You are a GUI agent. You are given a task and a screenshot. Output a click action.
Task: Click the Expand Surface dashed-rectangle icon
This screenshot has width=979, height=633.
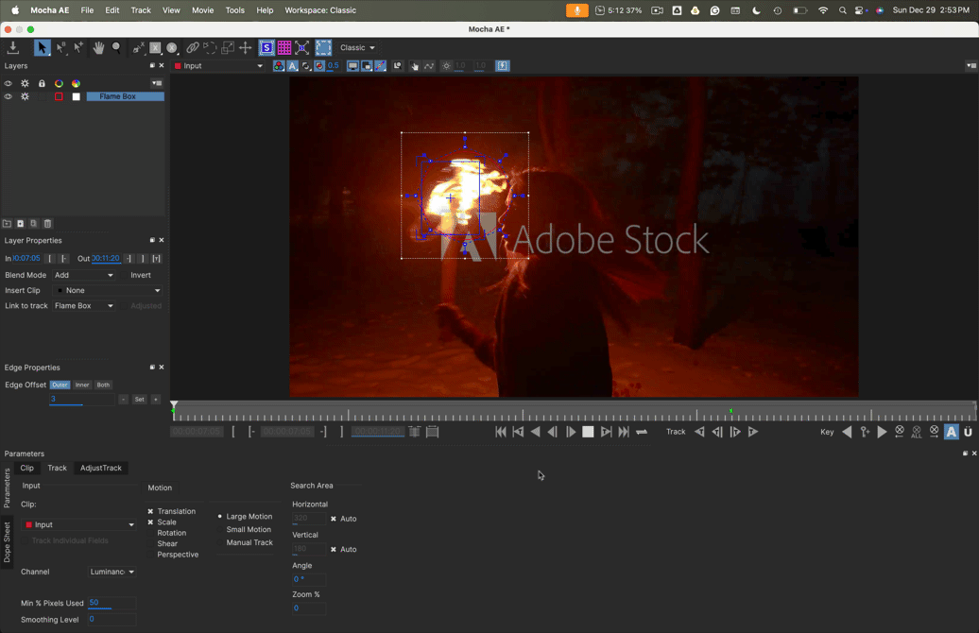pyautogui.click(x=323, y=47)
